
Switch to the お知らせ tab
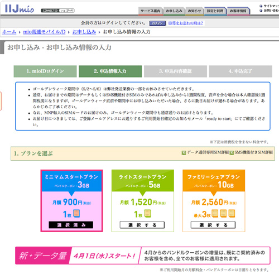pyautogui.click(x=195, y=11)
